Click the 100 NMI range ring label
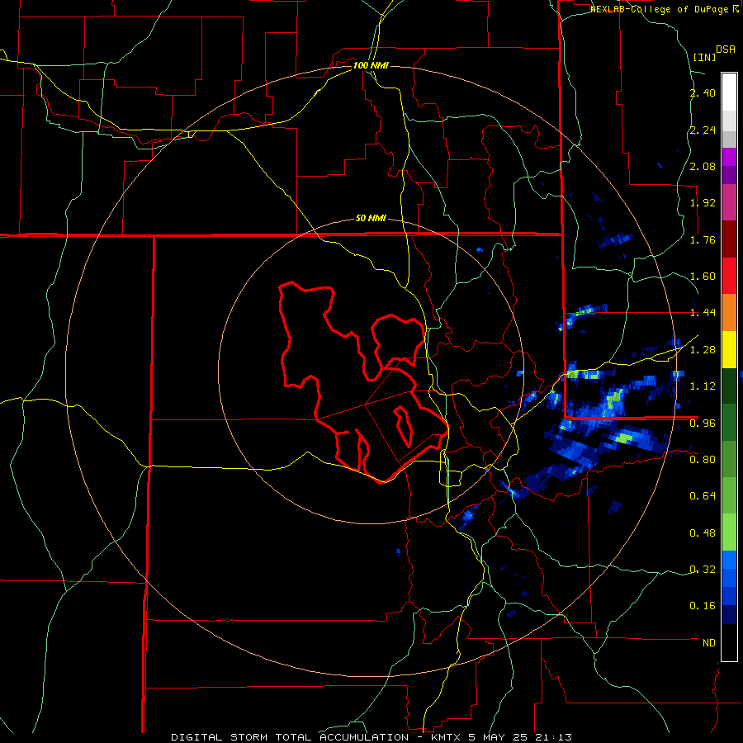 pos(371,65)
